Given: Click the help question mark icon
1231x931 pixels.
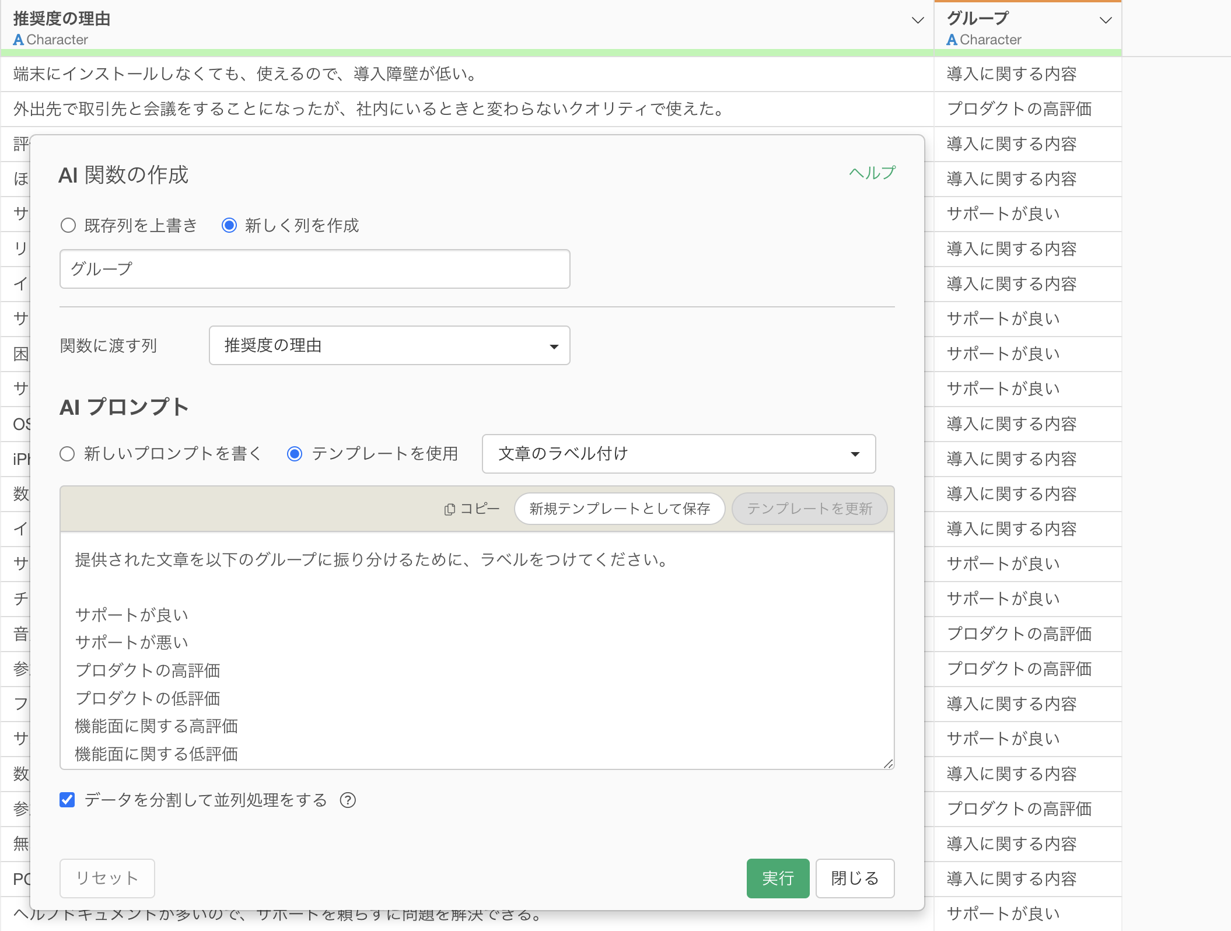Looking at the screenshot, I should (348, 800).
